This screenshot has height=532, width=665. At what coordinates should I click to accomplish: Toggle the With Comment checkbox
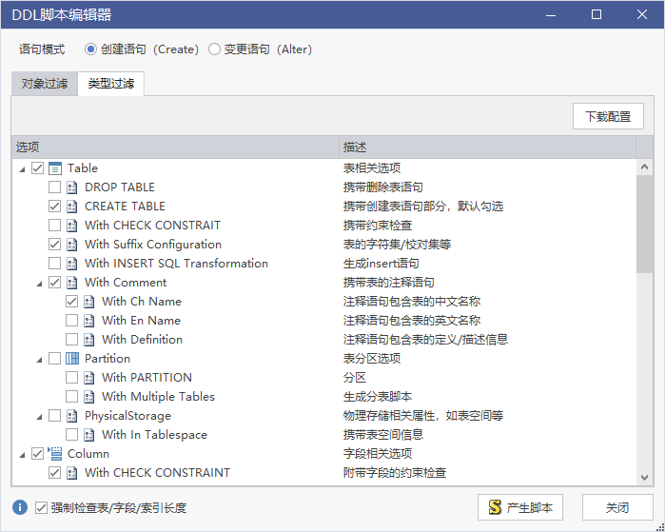[55, 282]
